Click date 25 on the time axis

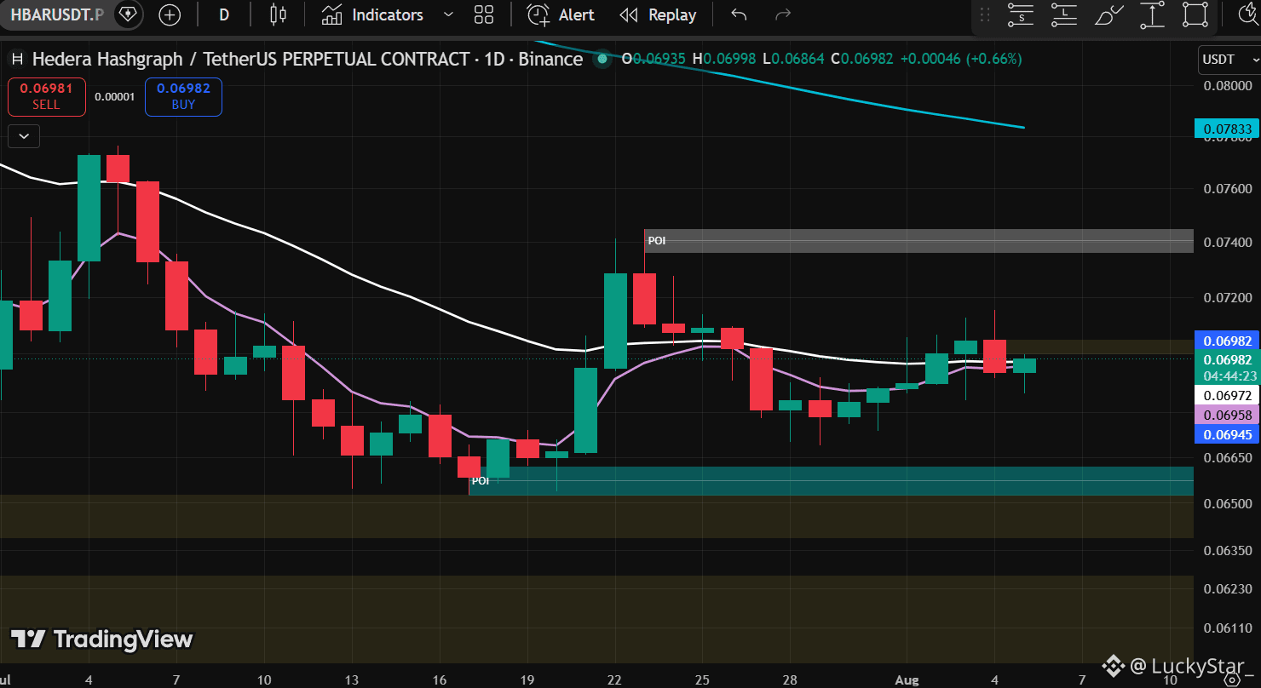point(703,680)
